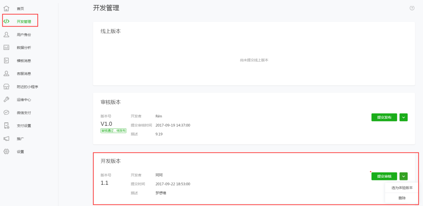Image resolution: width=423 pixels, height=206 pixels.
Task: Click the document icon for 模板消息
Action: (x=6, y=60)
